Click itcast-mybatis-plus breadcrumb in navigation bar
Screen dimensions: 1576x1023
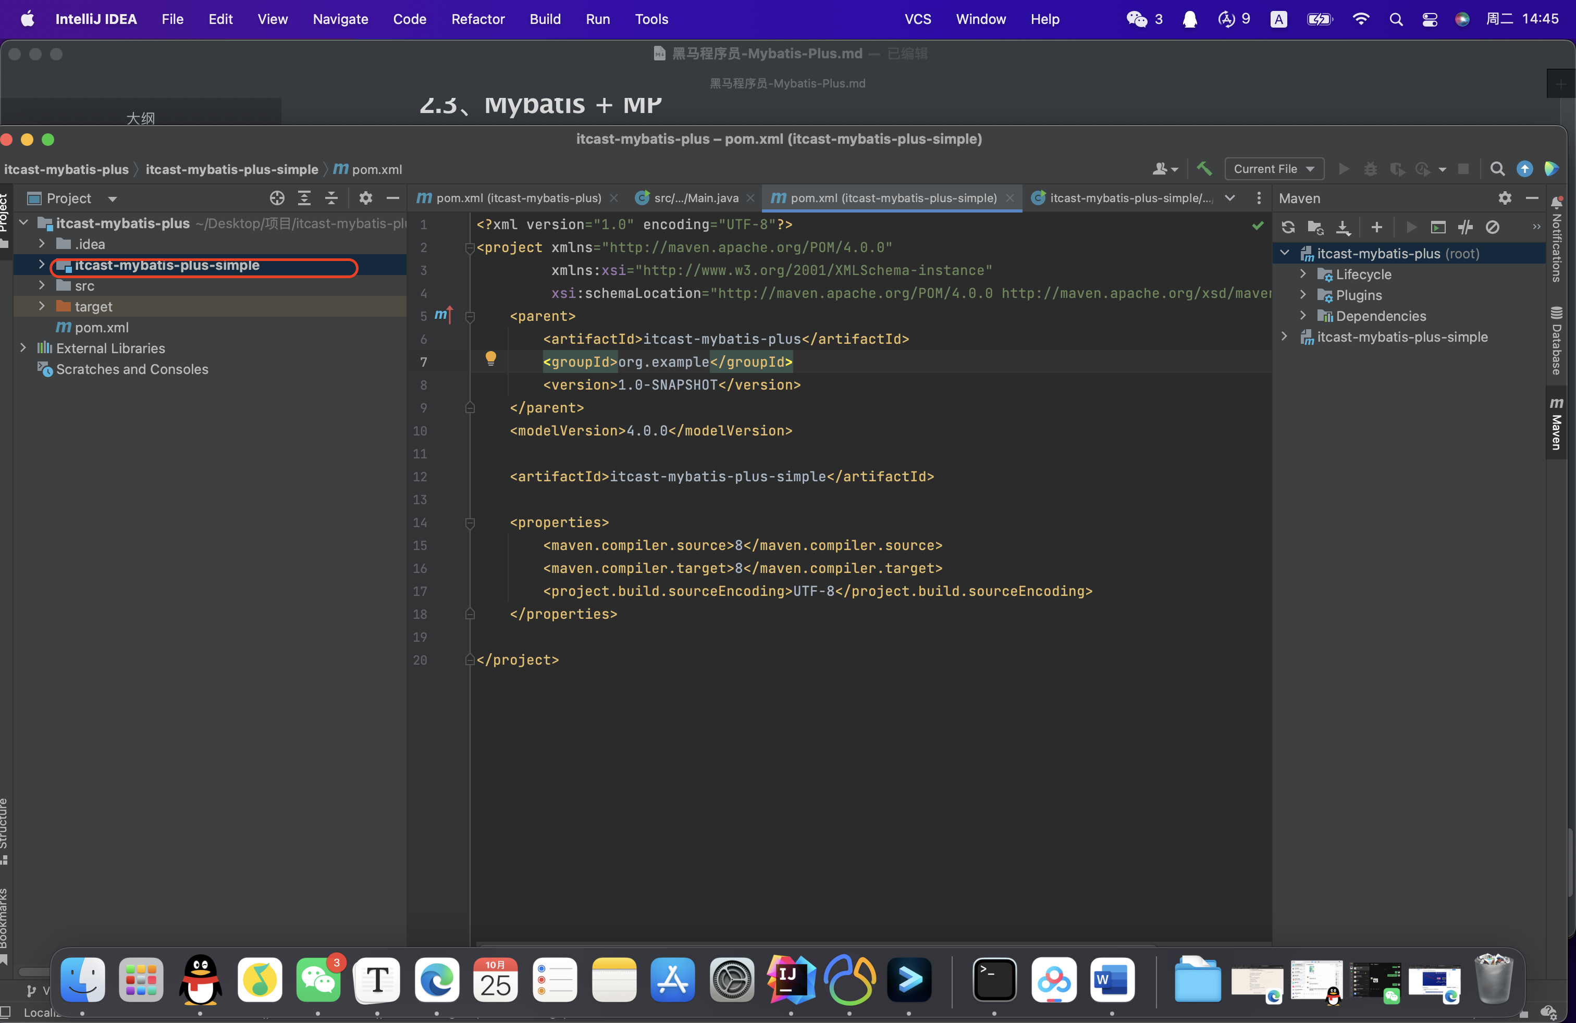[x=66, y=169]
